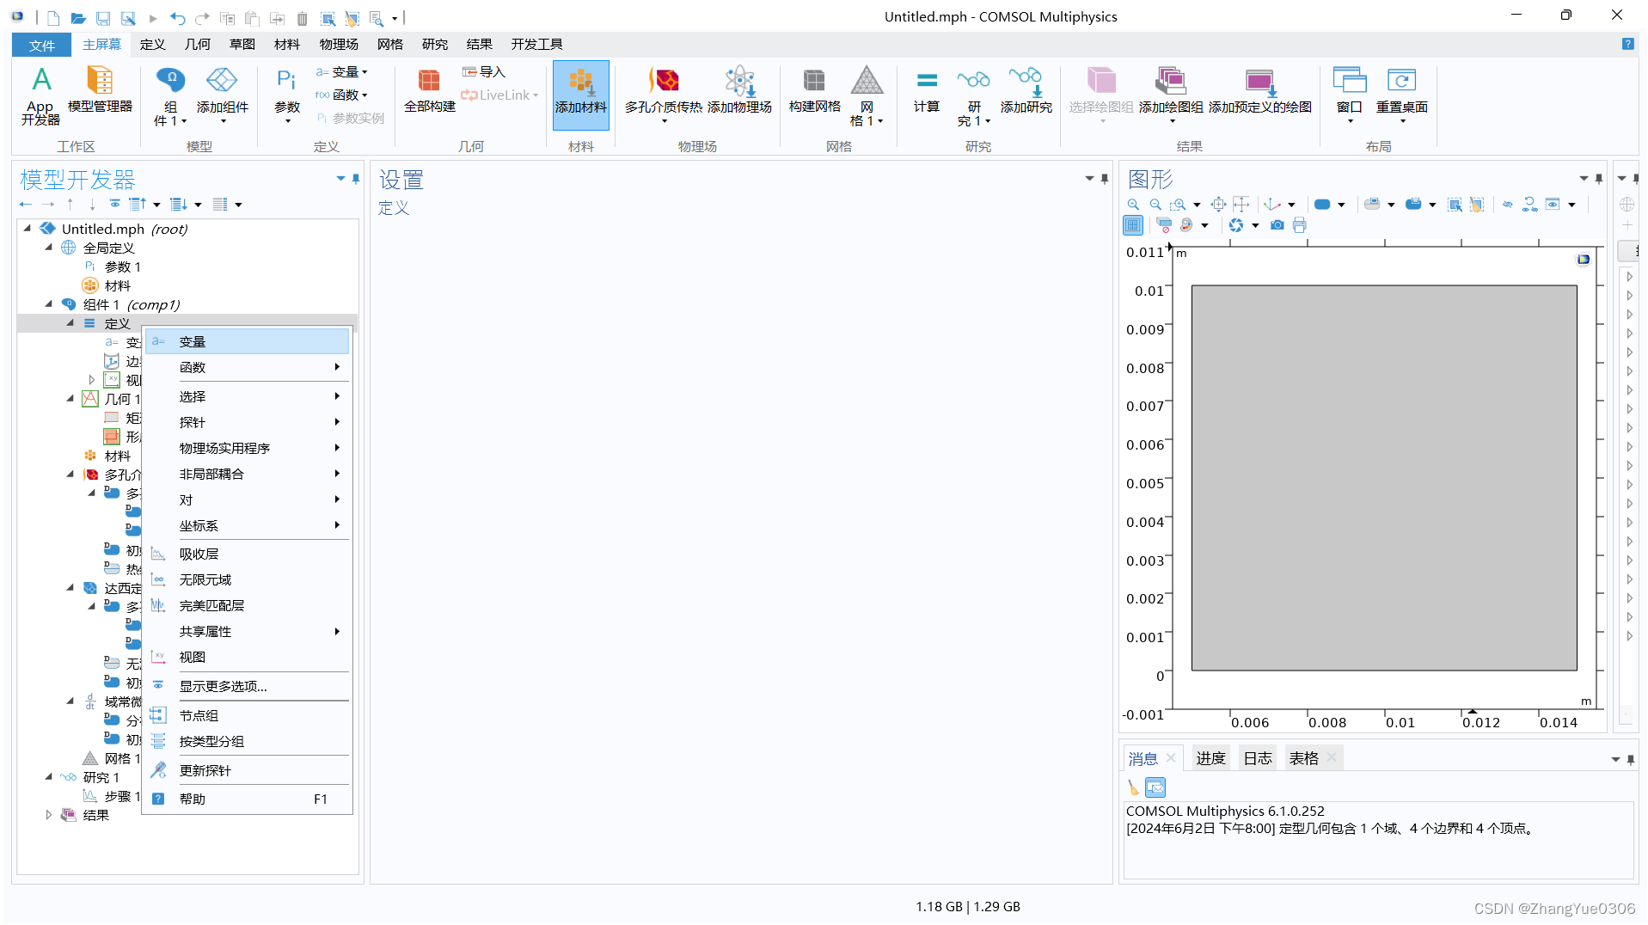This screenshot has height=925, width=1648.
Task: Click the camera snapshot icon in 图形 toolbar
Action: click(x=1277, y=225)
